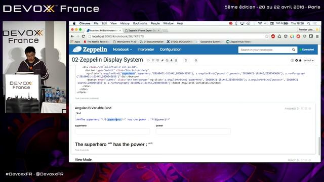The image size is (324, 182).
Task: Click the page vertical scrollbar
Action: [319, 146]
